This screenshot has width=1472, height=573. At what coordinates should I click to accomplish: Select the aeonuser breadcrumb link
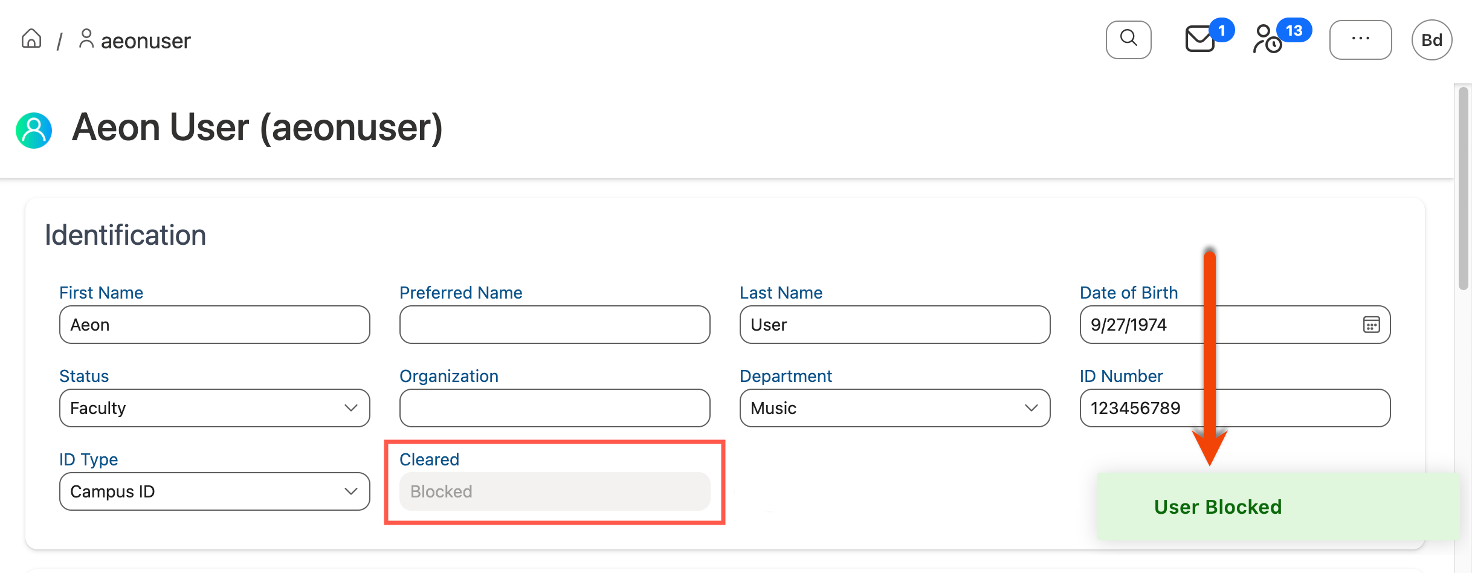145,40
